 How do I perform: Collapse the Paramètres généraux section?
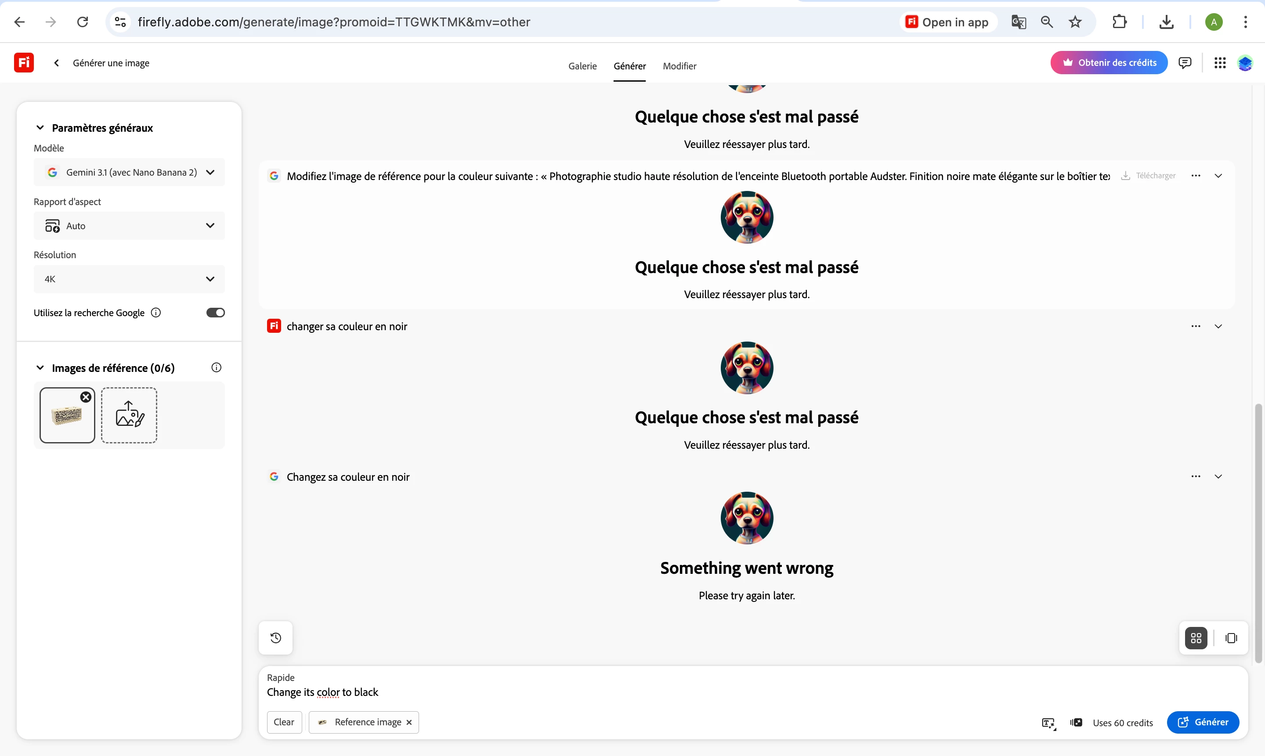coord(40,127)
